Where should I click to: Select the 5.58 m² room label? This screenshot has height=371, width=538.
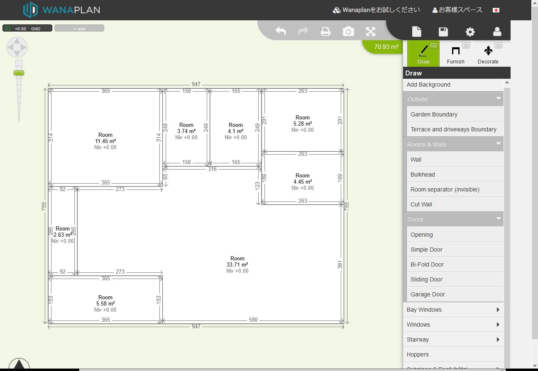point(105,303)
